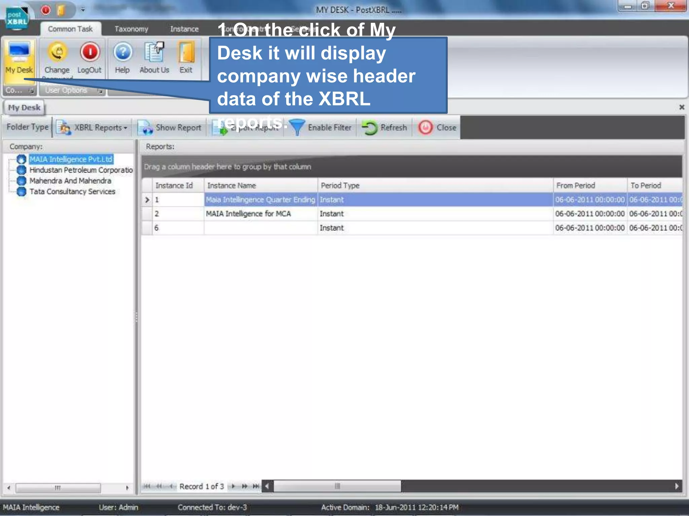
Task: Click the row indicator arrow for instance 1
Action: point(147,200)
